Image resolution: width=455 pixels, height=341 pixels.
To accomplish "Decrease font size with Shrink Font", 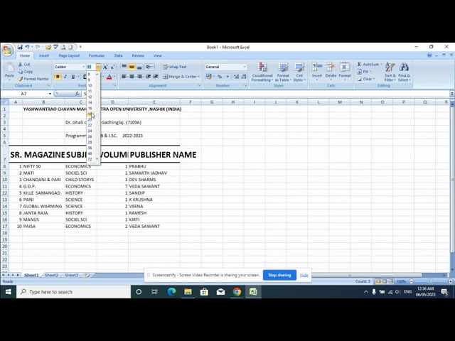I will point(112,67).
